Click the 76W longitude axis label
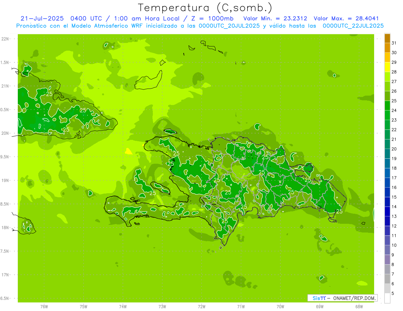 pos(44,307)
